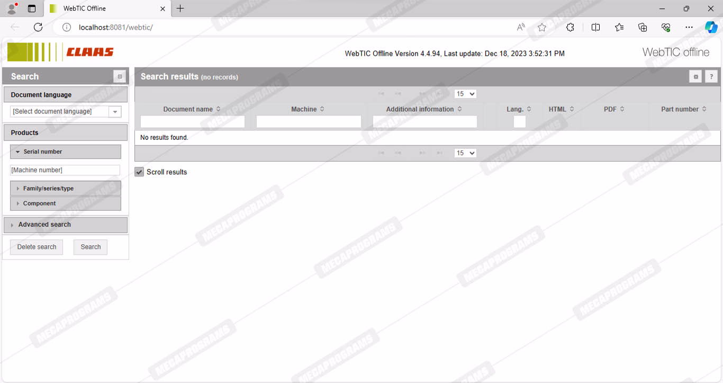The image size is (723, 383).
Task: Click the Machine number input field
Action: click(65, 170)
